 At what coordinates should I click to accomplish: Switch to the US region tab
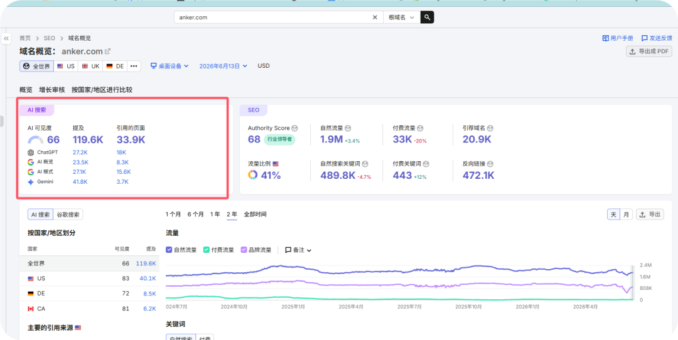(x=66, y=66)
